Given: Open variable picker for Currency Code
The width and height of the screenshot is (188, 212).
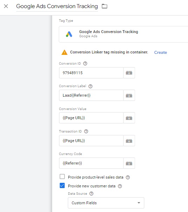Looking at the screenshot, I should click(129, 163).
